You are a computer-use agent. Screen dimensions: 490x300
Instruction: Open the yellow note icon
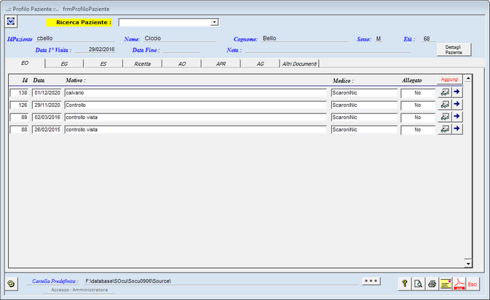(x=446, y=283)
